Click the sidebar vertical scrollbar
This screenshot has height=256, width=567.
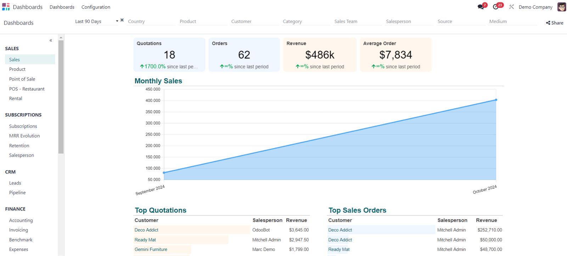tap(61, 97)
